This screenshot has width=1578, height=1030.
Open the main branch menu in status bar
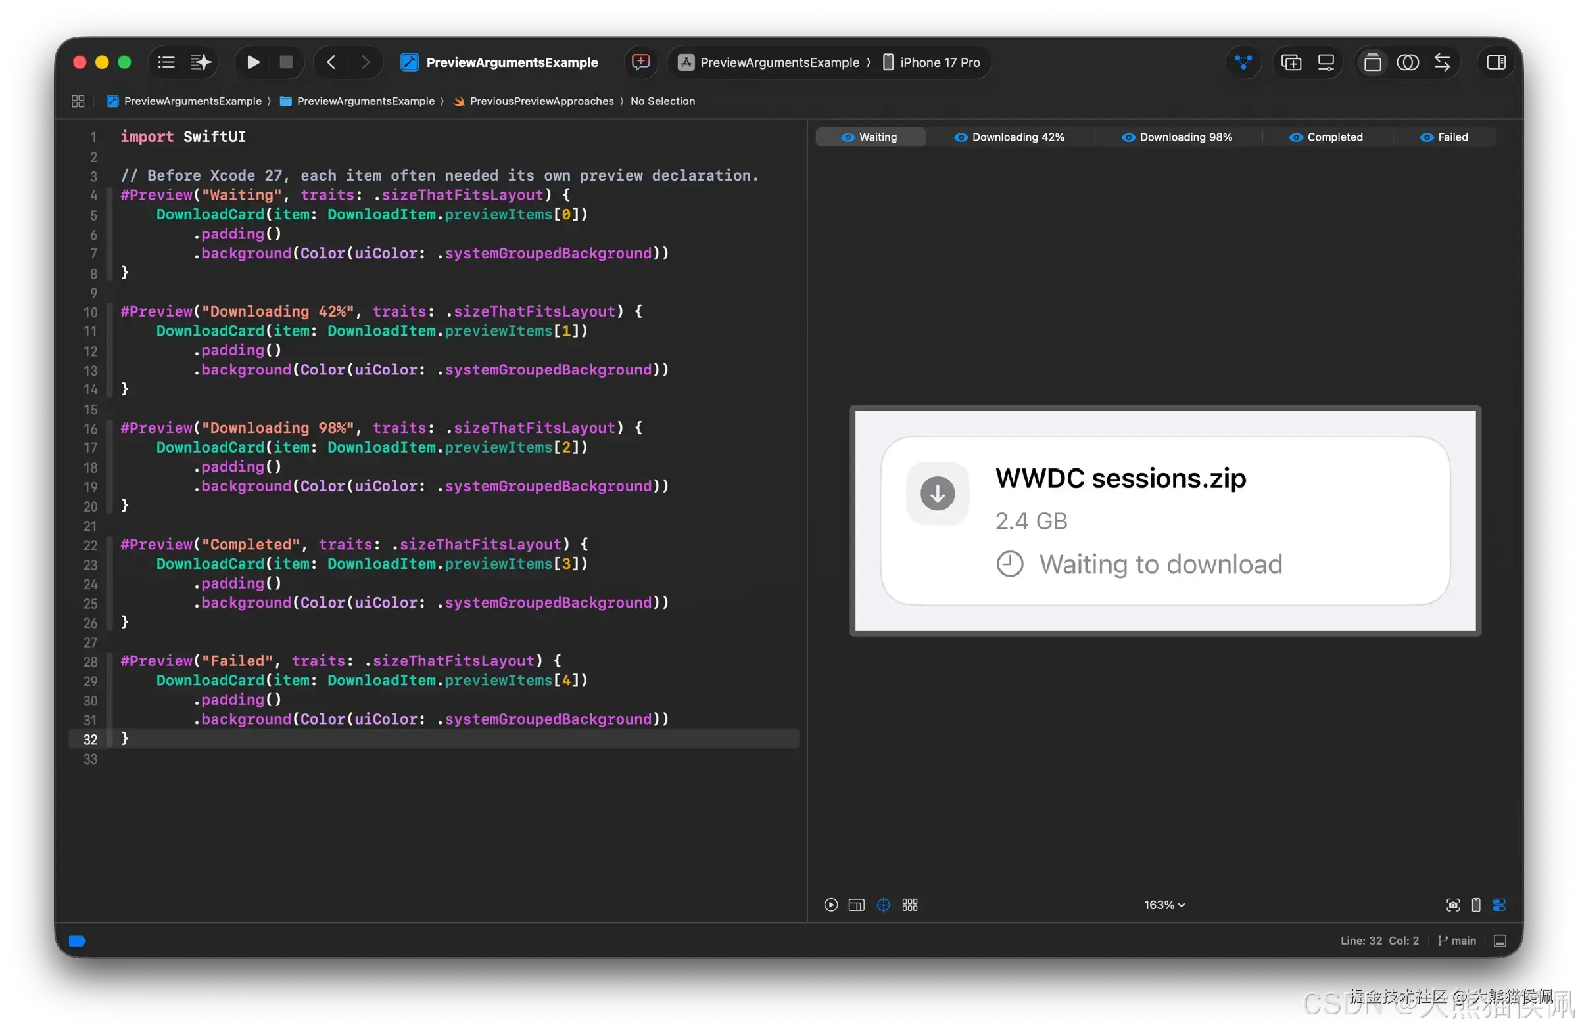[1456, 941]
